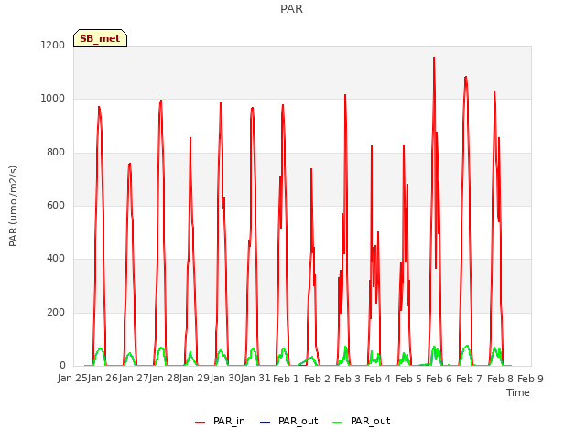Screen dimensions: 586x439
Task: Click the red PAR_in peak on Jan 27
Action: click(x=161, y=101)
